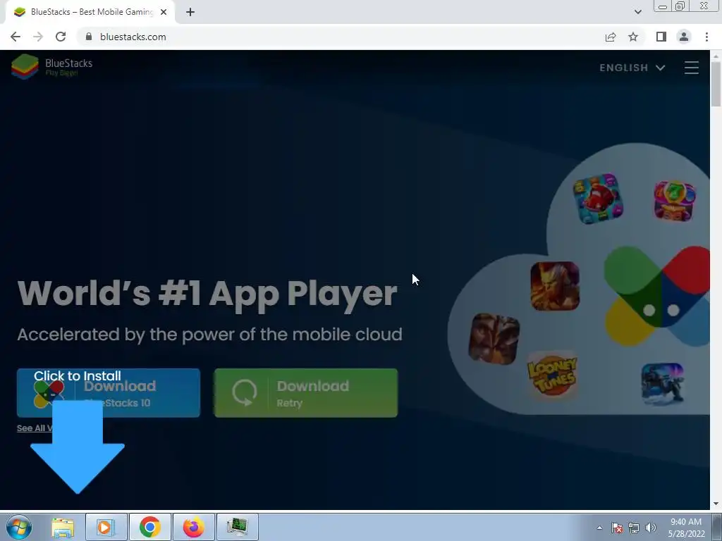The width and height of the screenshot is (722, 541).
Task: Click the large BlueStacks X logo in cloud
Action: coord(658,296)
